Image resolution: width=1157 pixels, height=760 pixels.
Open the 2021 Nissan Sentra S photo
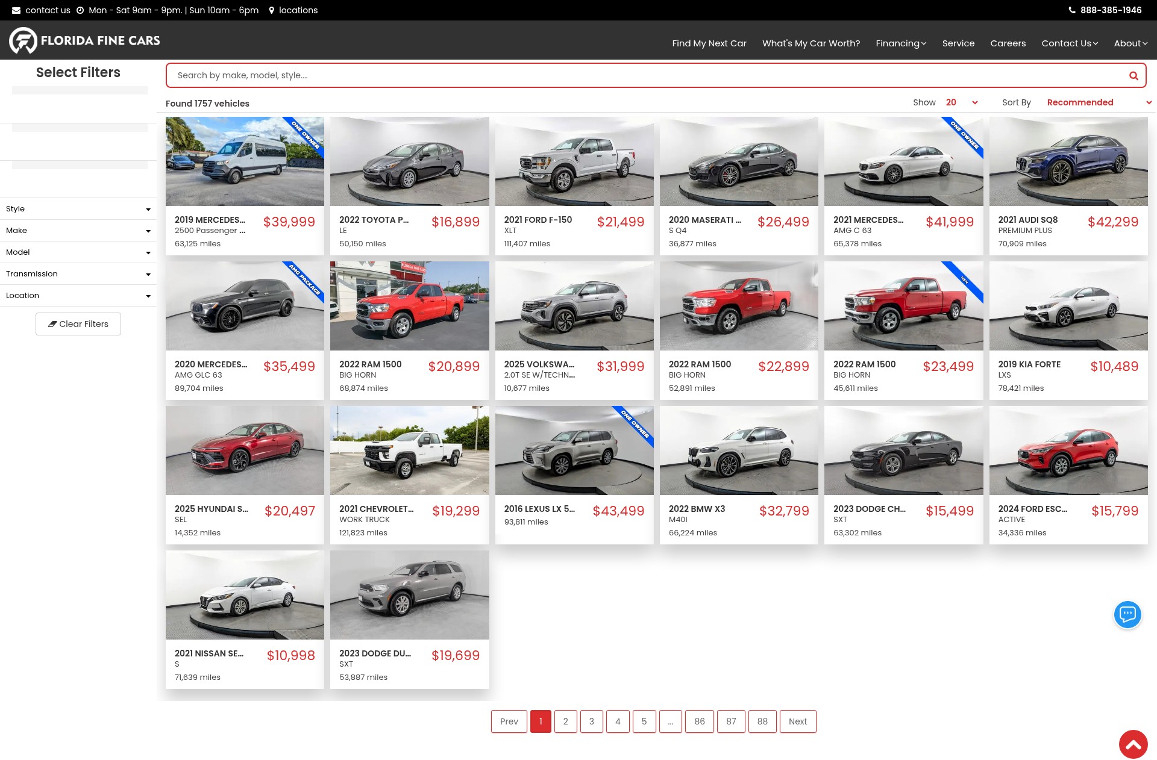click(x=245, y=595)
